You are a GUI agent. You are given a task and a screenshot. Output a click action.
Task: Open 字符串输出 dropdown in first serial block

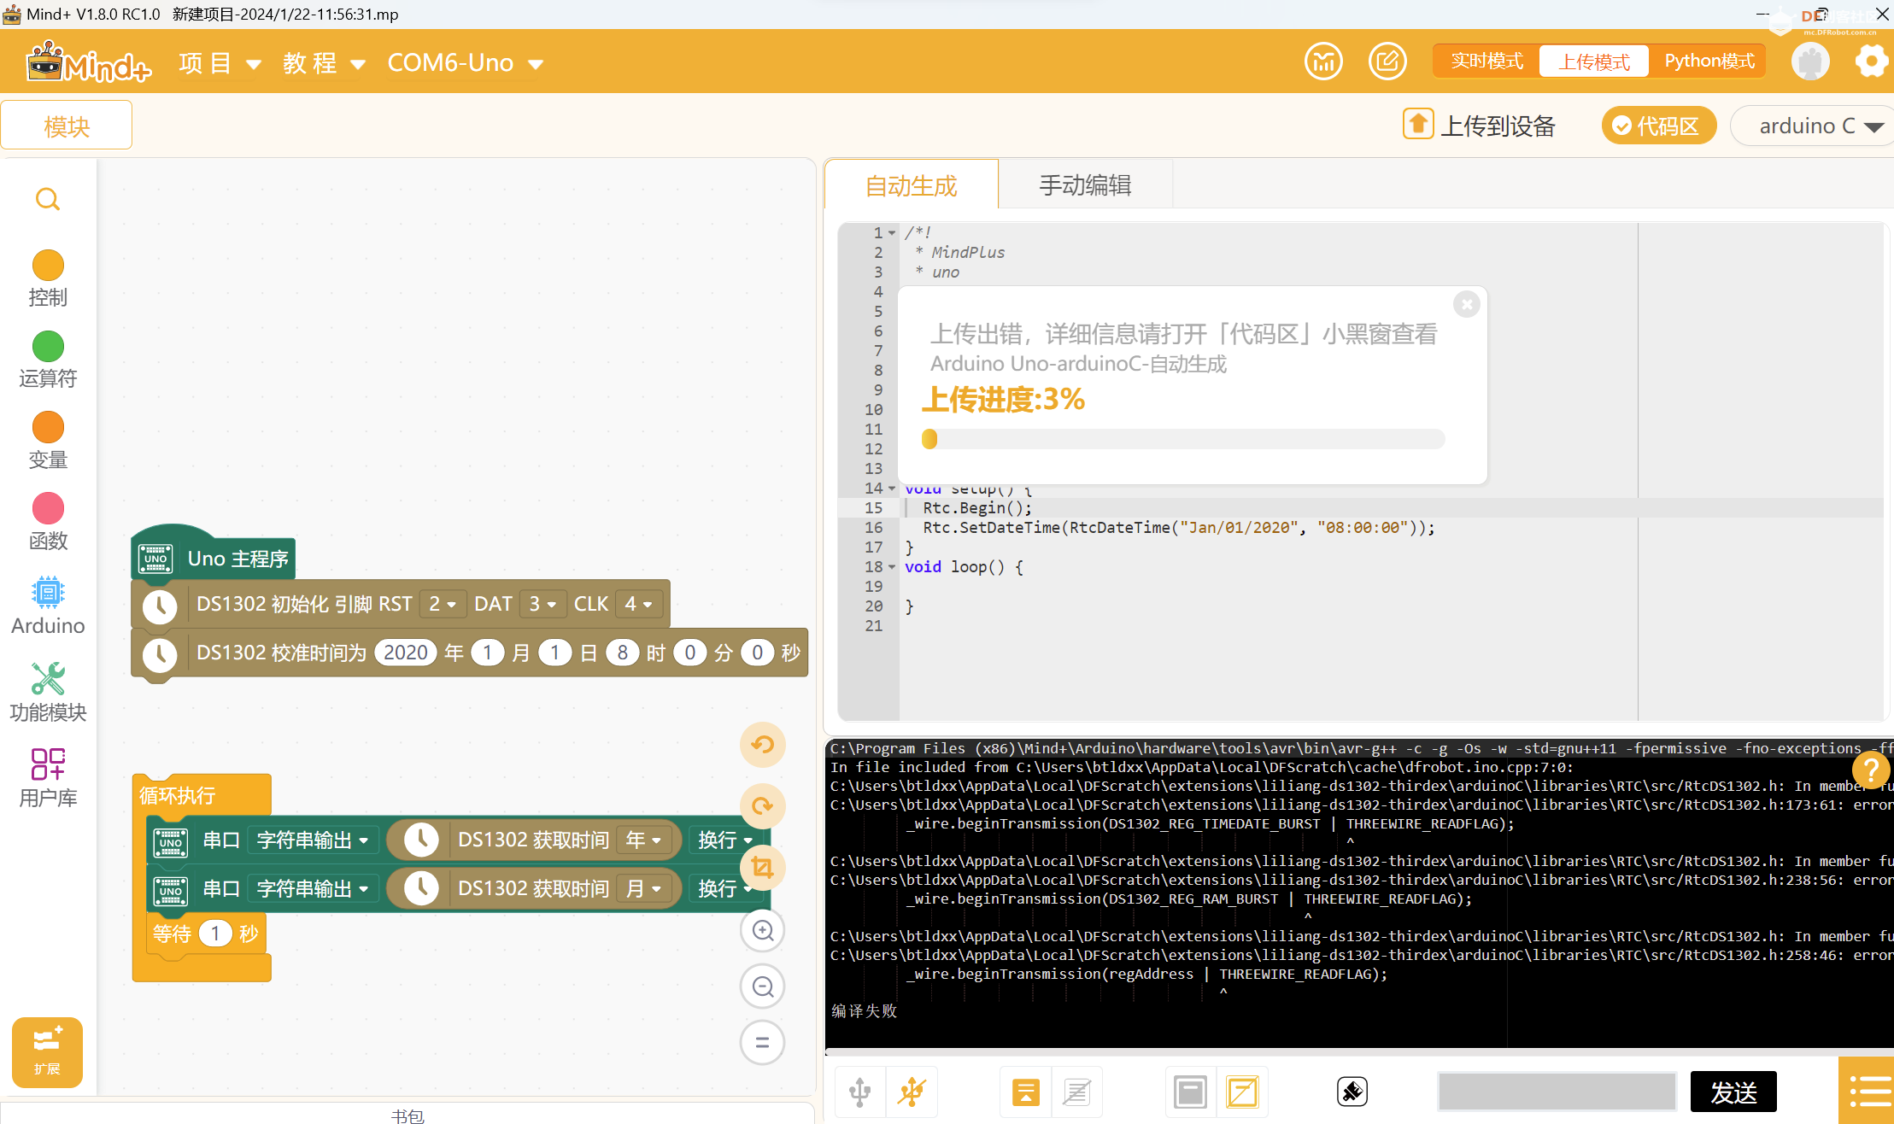coord(313,840)
